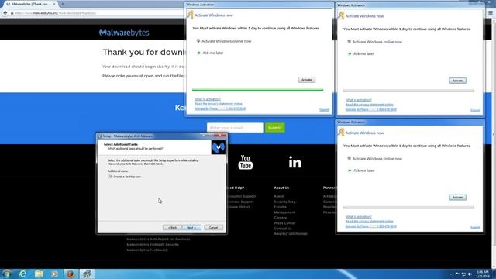The width and height of the screenshot is (496, 279).
Task: Open the Careers footer link
Action: (x=281, y=218)
